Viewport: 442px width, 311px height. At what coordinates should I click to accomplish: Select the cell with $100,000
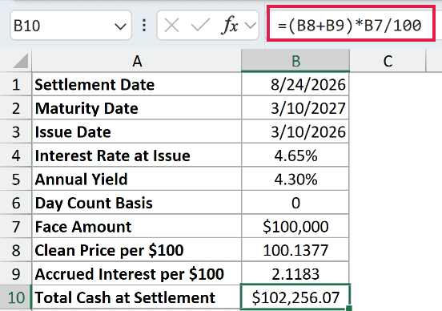pyautogui.click(x=295, y=227)
